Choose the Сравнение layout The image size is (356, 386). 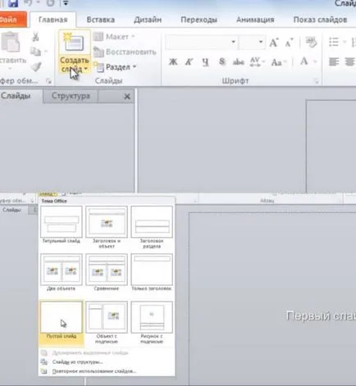point(107,272)
